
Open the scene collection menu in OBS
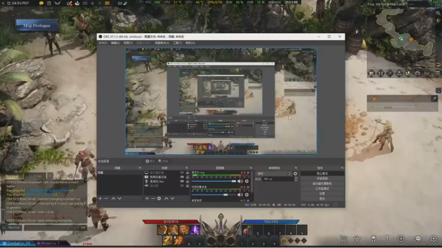pyautogui.click(x=162, y=43)
